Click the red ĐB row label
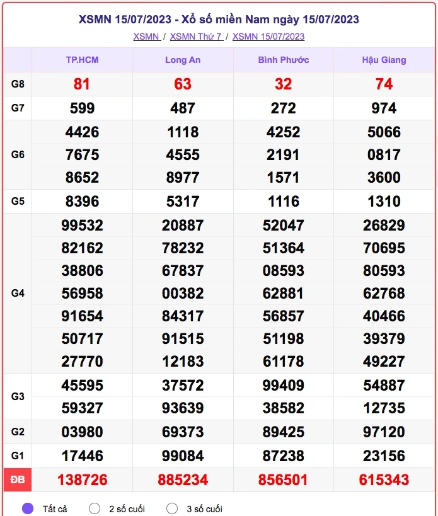Image resolution: width=438 pixels, height=516 pixels. pyautogui.click(x=18, y=480)
